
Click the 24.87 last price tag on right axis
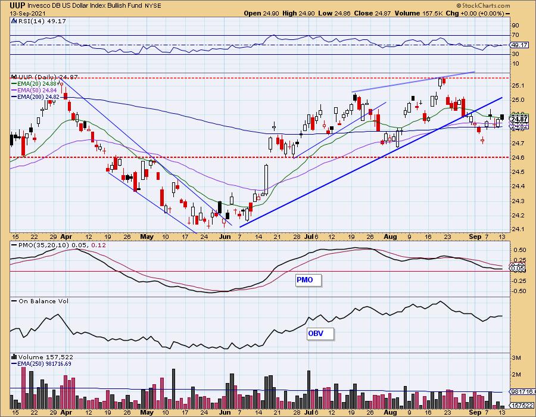point(519,119)
